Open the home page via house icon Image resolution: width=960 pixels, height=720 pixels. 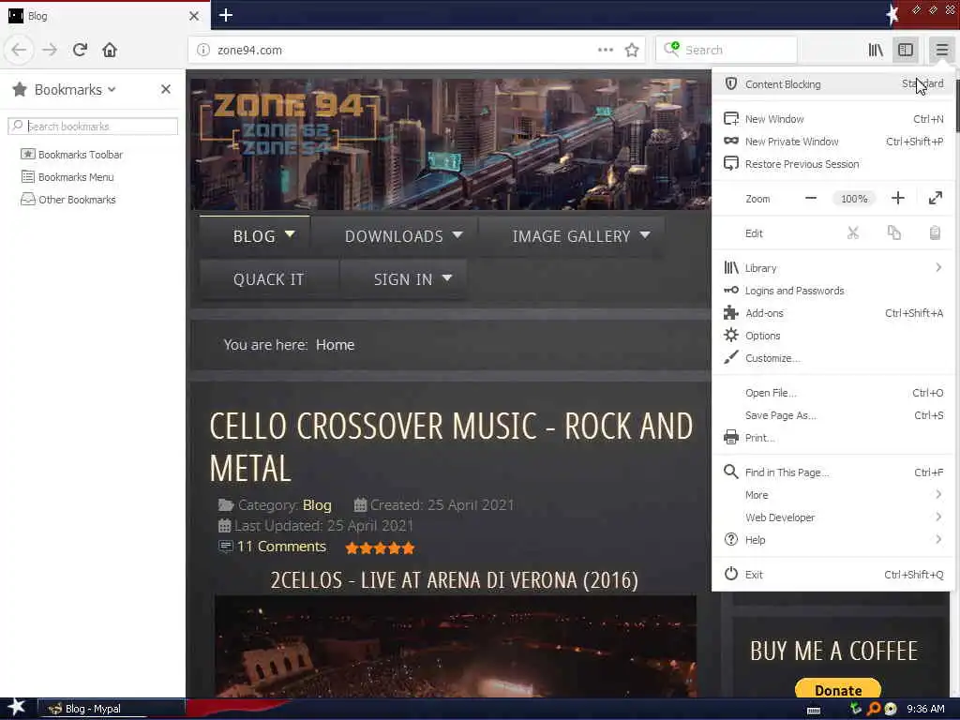pyautogui.click(x=110, y=50)
